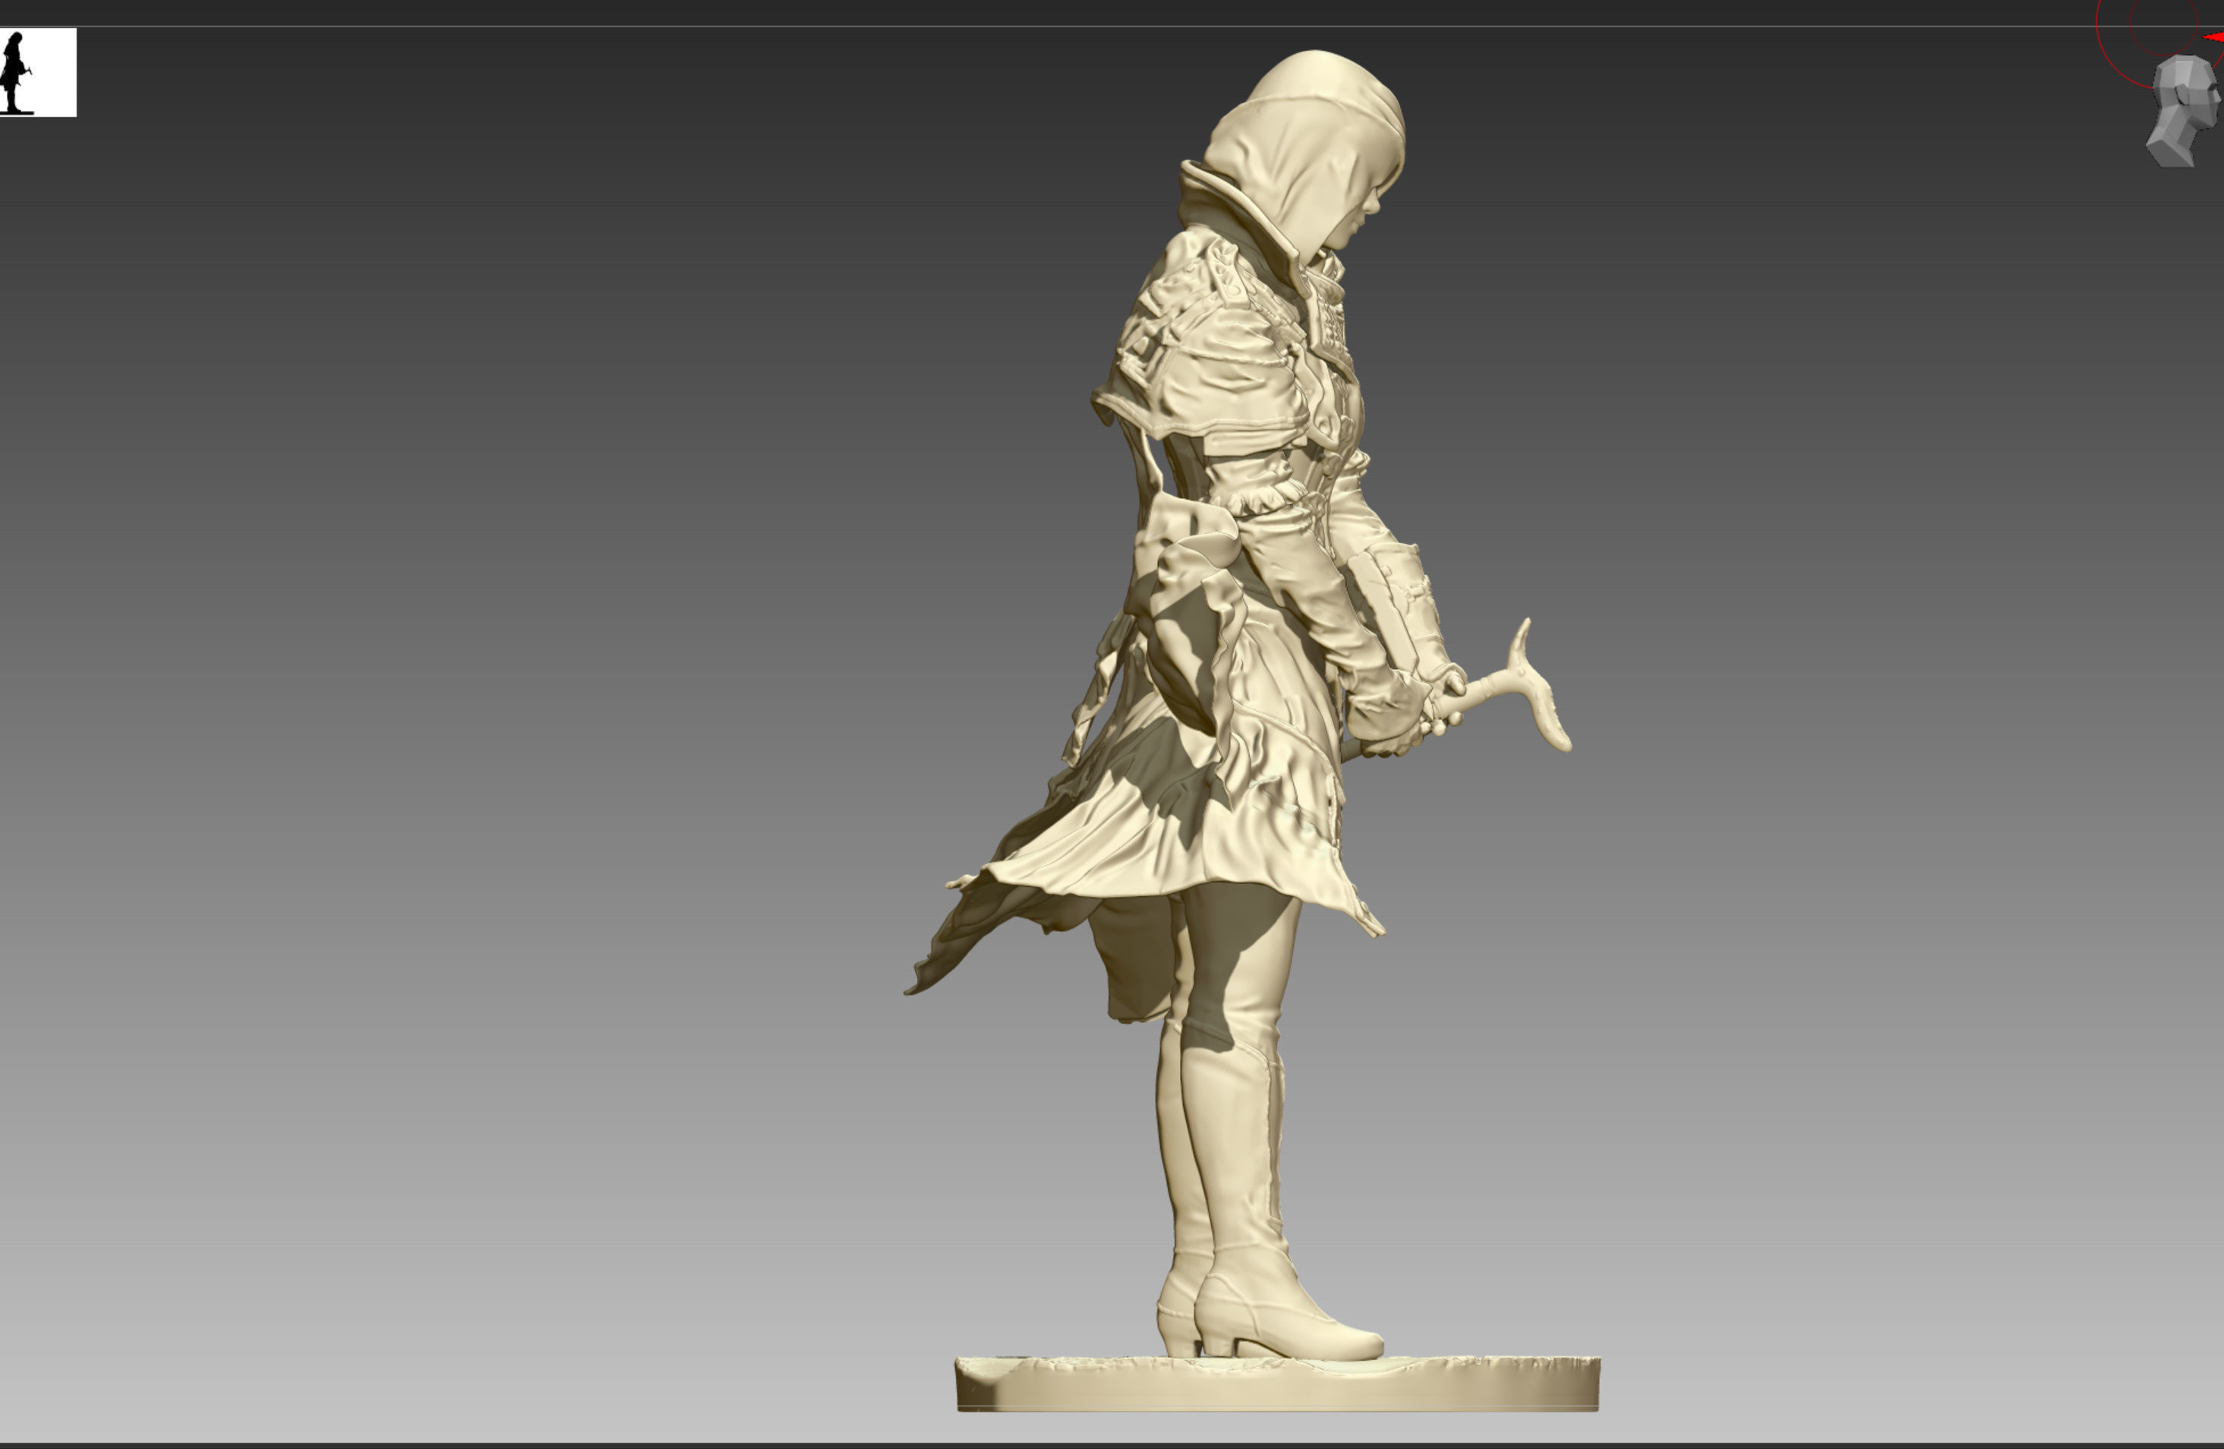
Task: Click the hooded figure sculpt model
Action: (x=1252, y=729)
